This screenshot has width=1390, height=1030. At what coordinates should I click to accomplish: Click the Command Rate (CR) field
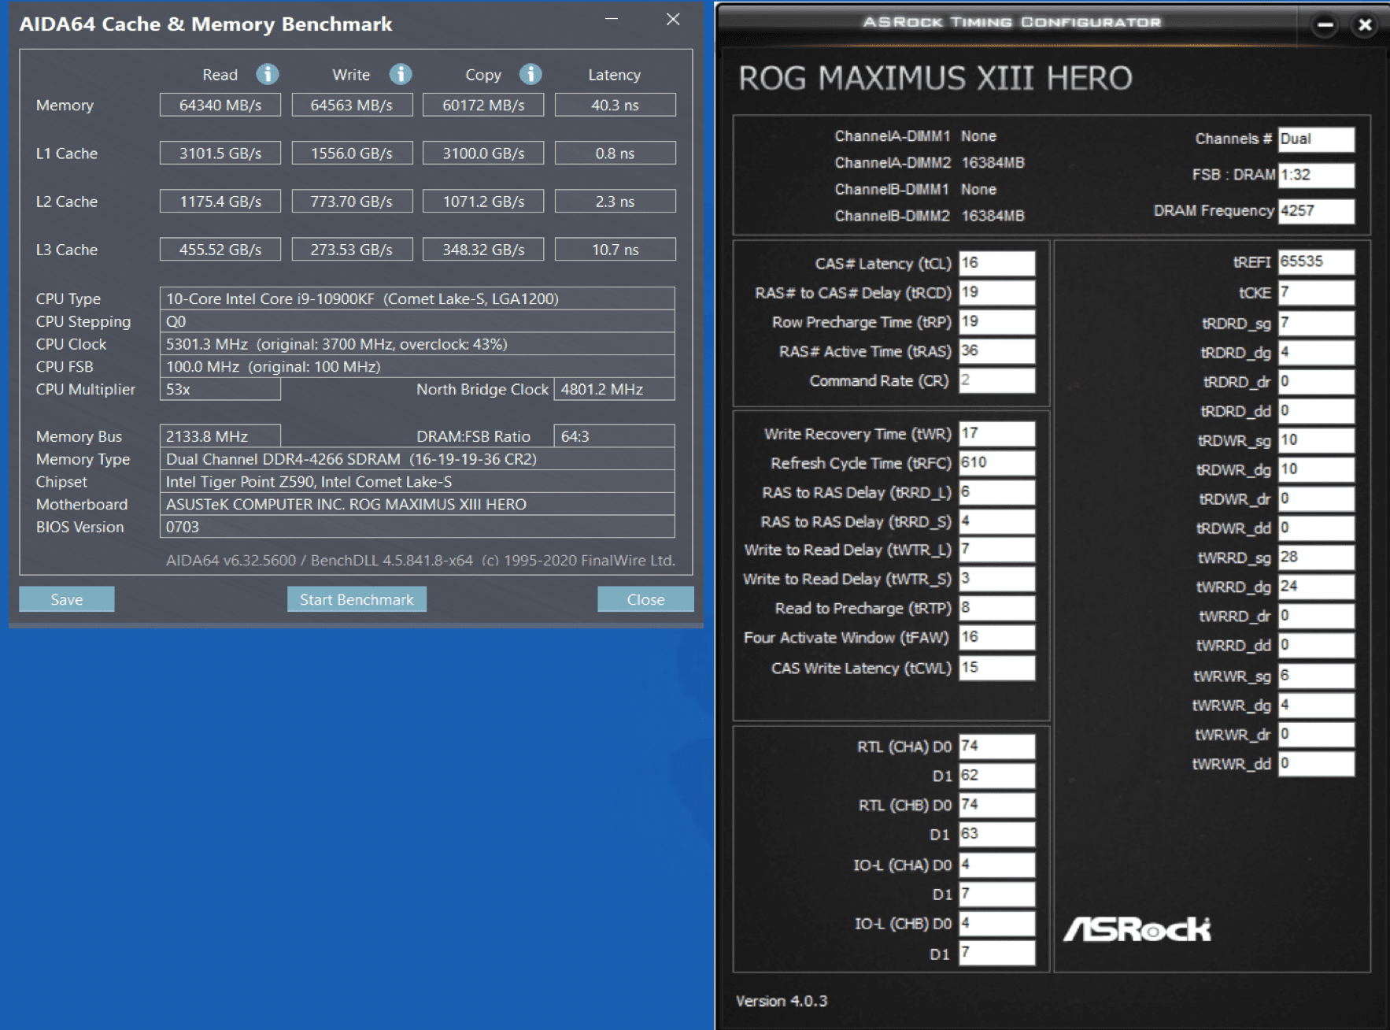coord(997,380)
